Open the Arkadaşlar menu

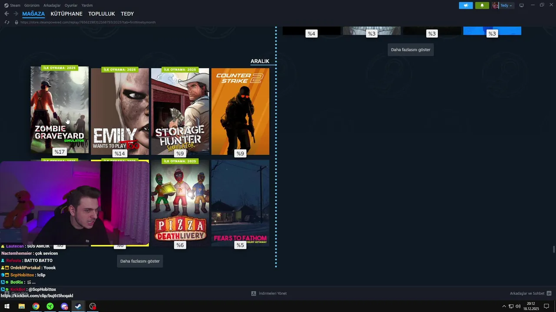[52, 5]
